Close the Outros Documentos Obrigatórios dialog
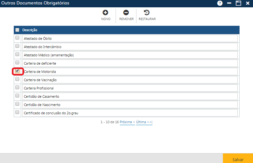Screen dimensions: 253x163 tap(248, 3)
